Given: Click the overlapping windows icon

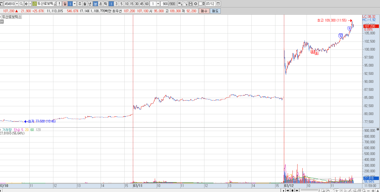Looking at the screenshot, I should pyautogui.click(x=328, y=190).
